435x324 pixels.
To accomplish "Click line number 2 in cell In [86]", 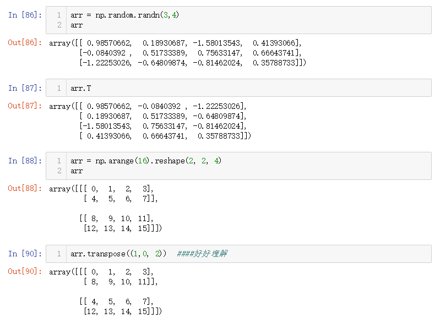I will coord(59,25).
